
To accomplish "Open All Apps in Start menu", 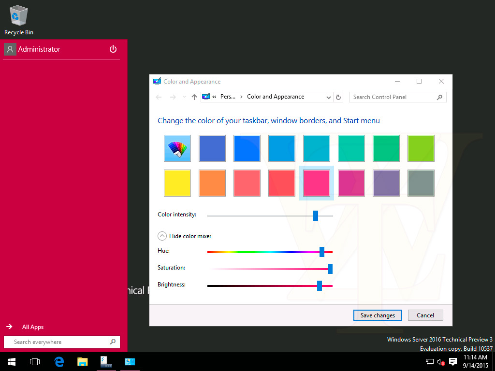I will (32, 327).
